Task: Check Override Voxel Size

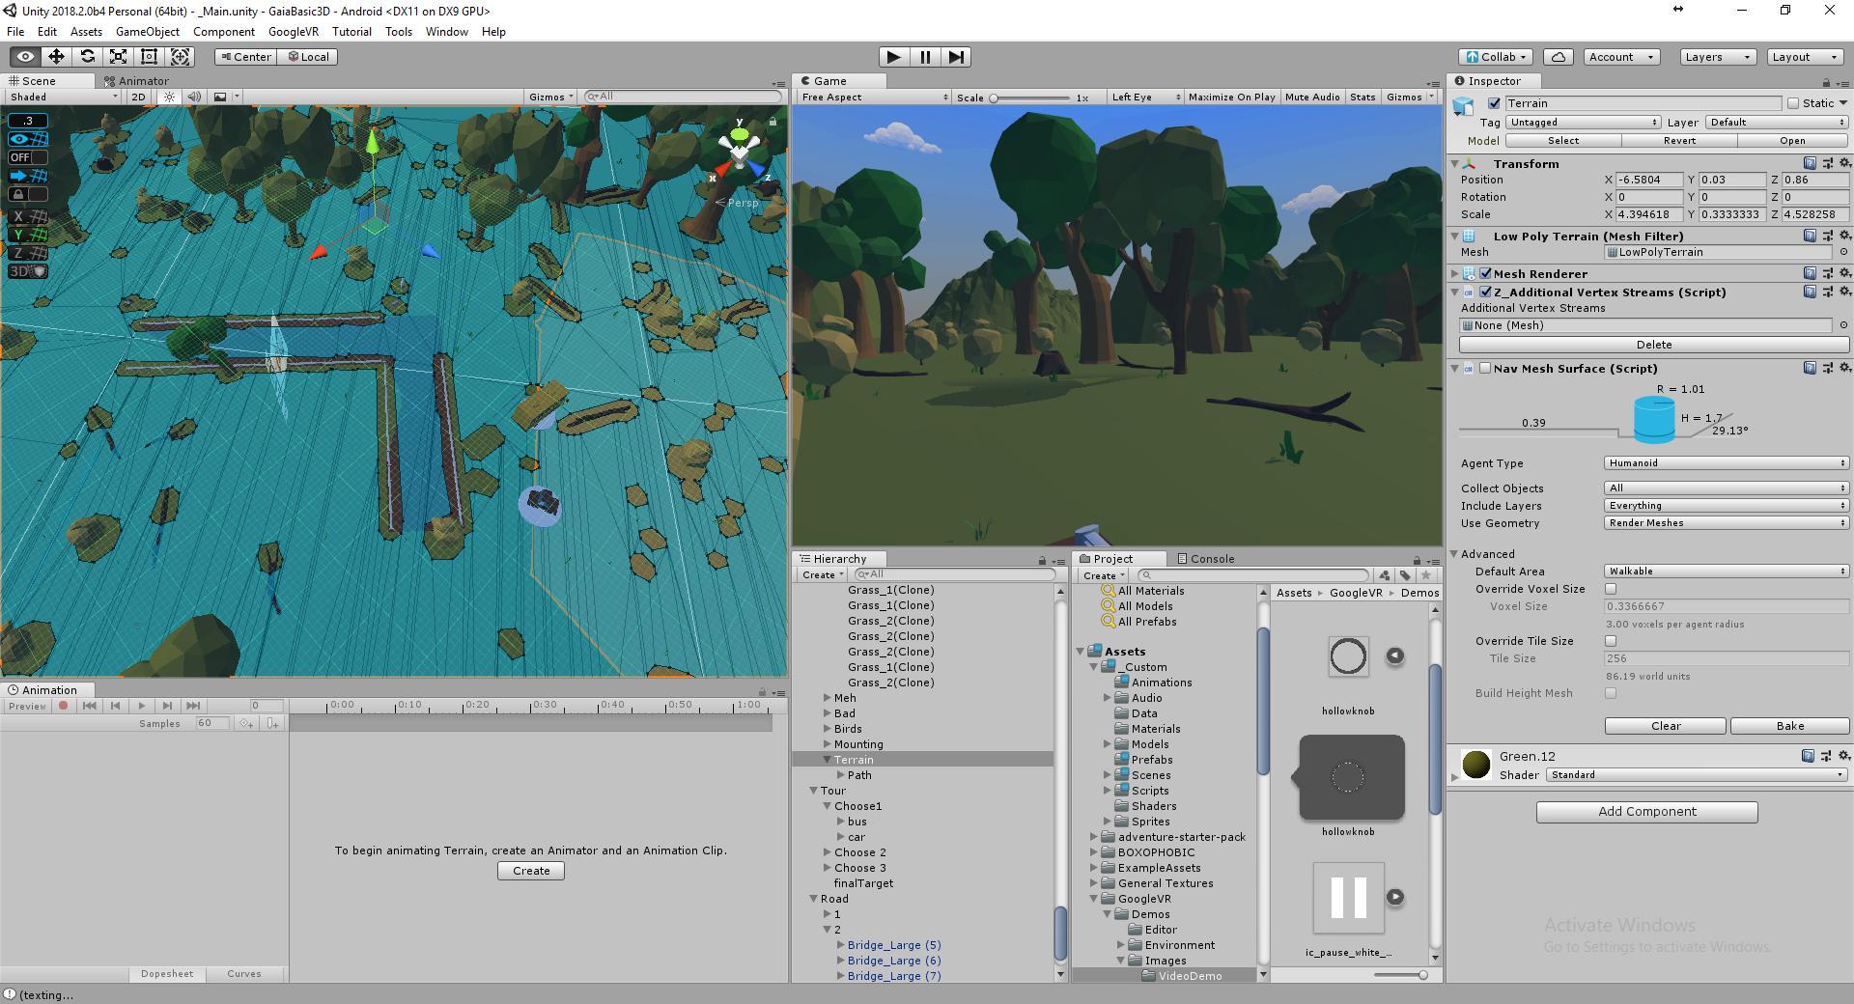Action: 1611,589
